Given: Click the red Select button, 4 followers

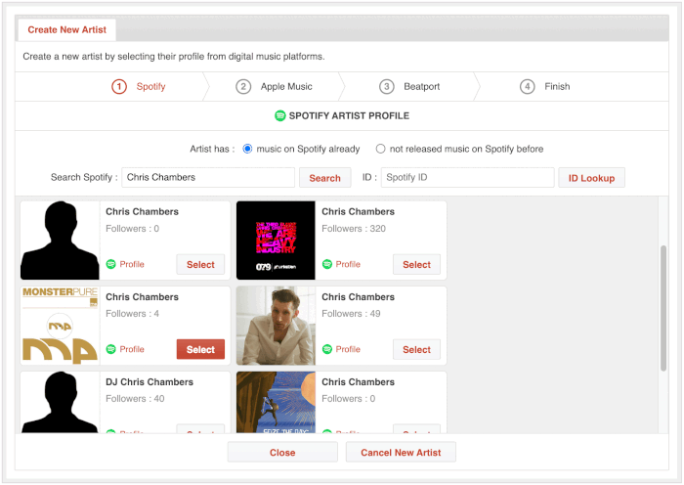Looking at the screenshot, I should point(200,349).
